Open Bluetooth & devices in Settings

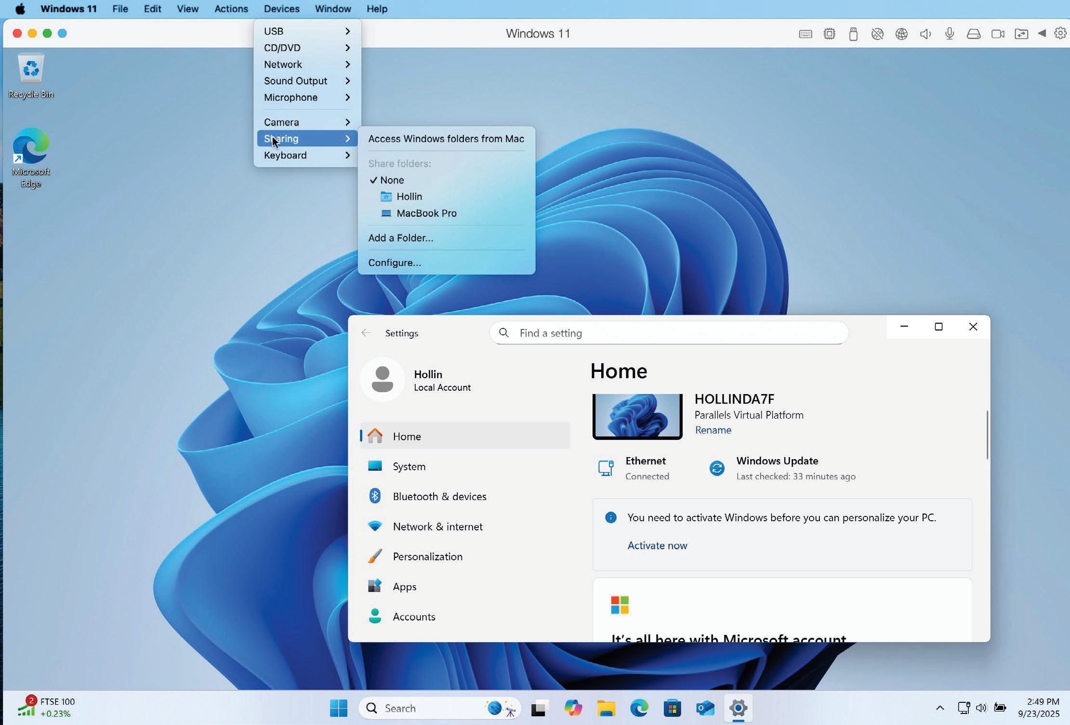pyautogui.click(x=465, y=496)
